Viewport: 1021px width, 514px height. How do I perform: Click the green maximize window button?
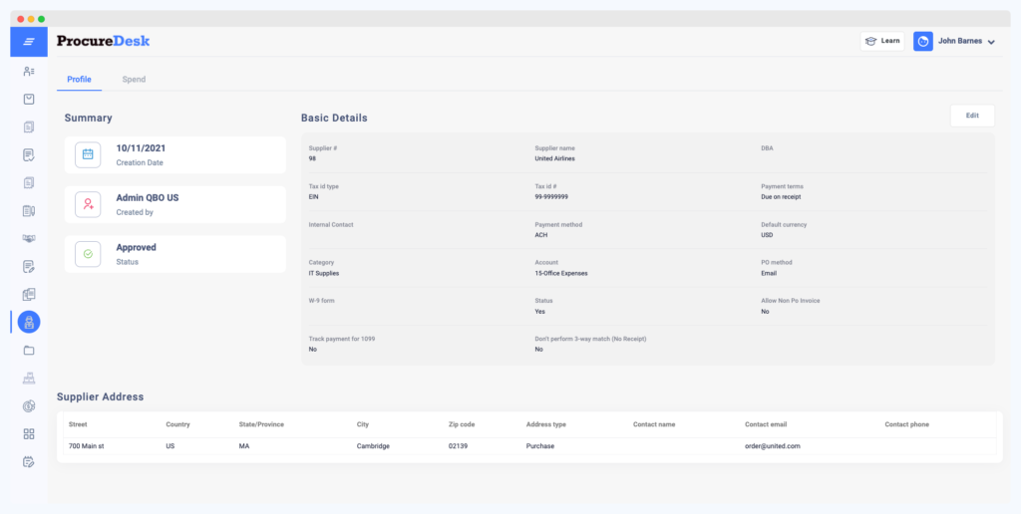coord(42,19)
